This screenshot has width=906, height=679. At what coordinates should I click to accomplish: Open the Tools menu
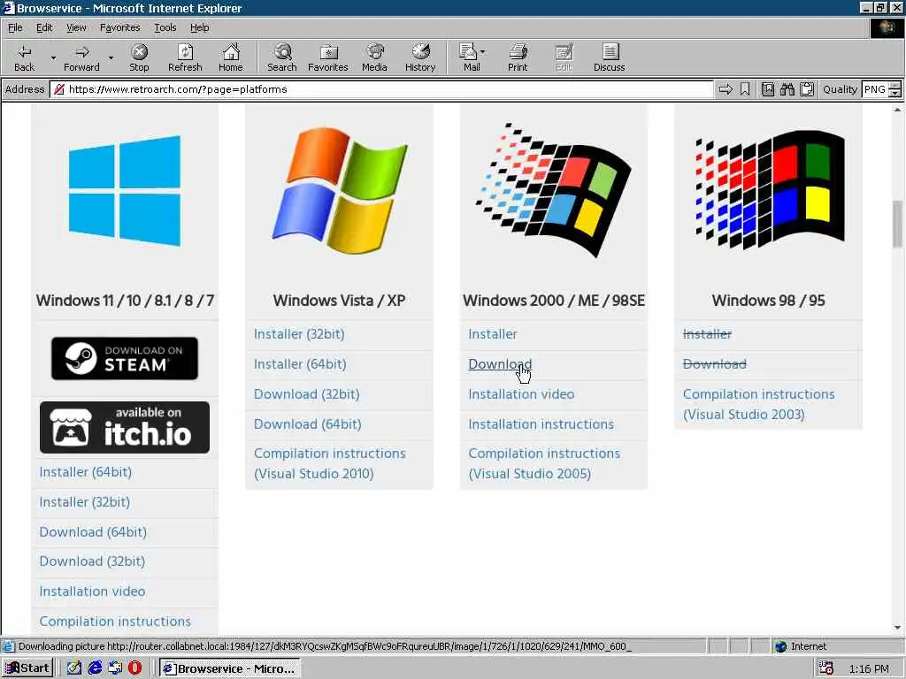coord(165,27)
